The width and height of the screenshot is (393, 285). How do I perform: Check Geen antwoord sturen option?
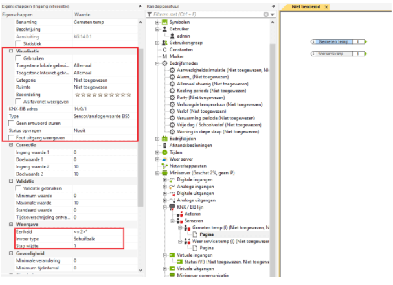12,123
